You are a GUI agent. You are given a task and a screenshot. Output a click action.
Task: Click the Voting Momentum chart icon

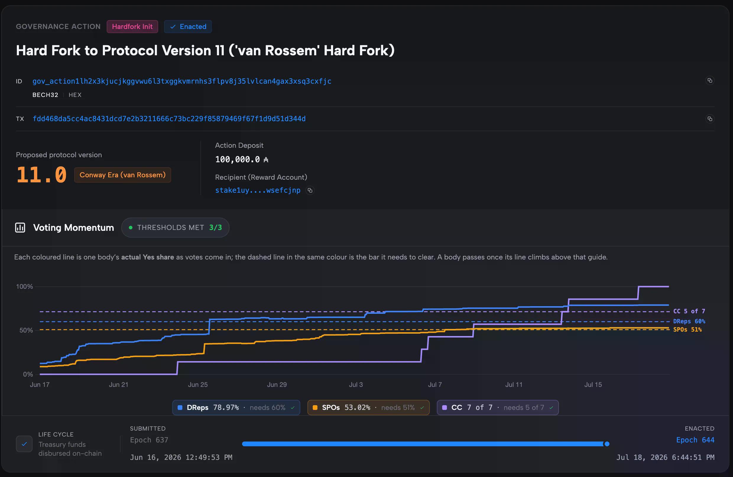20,228
